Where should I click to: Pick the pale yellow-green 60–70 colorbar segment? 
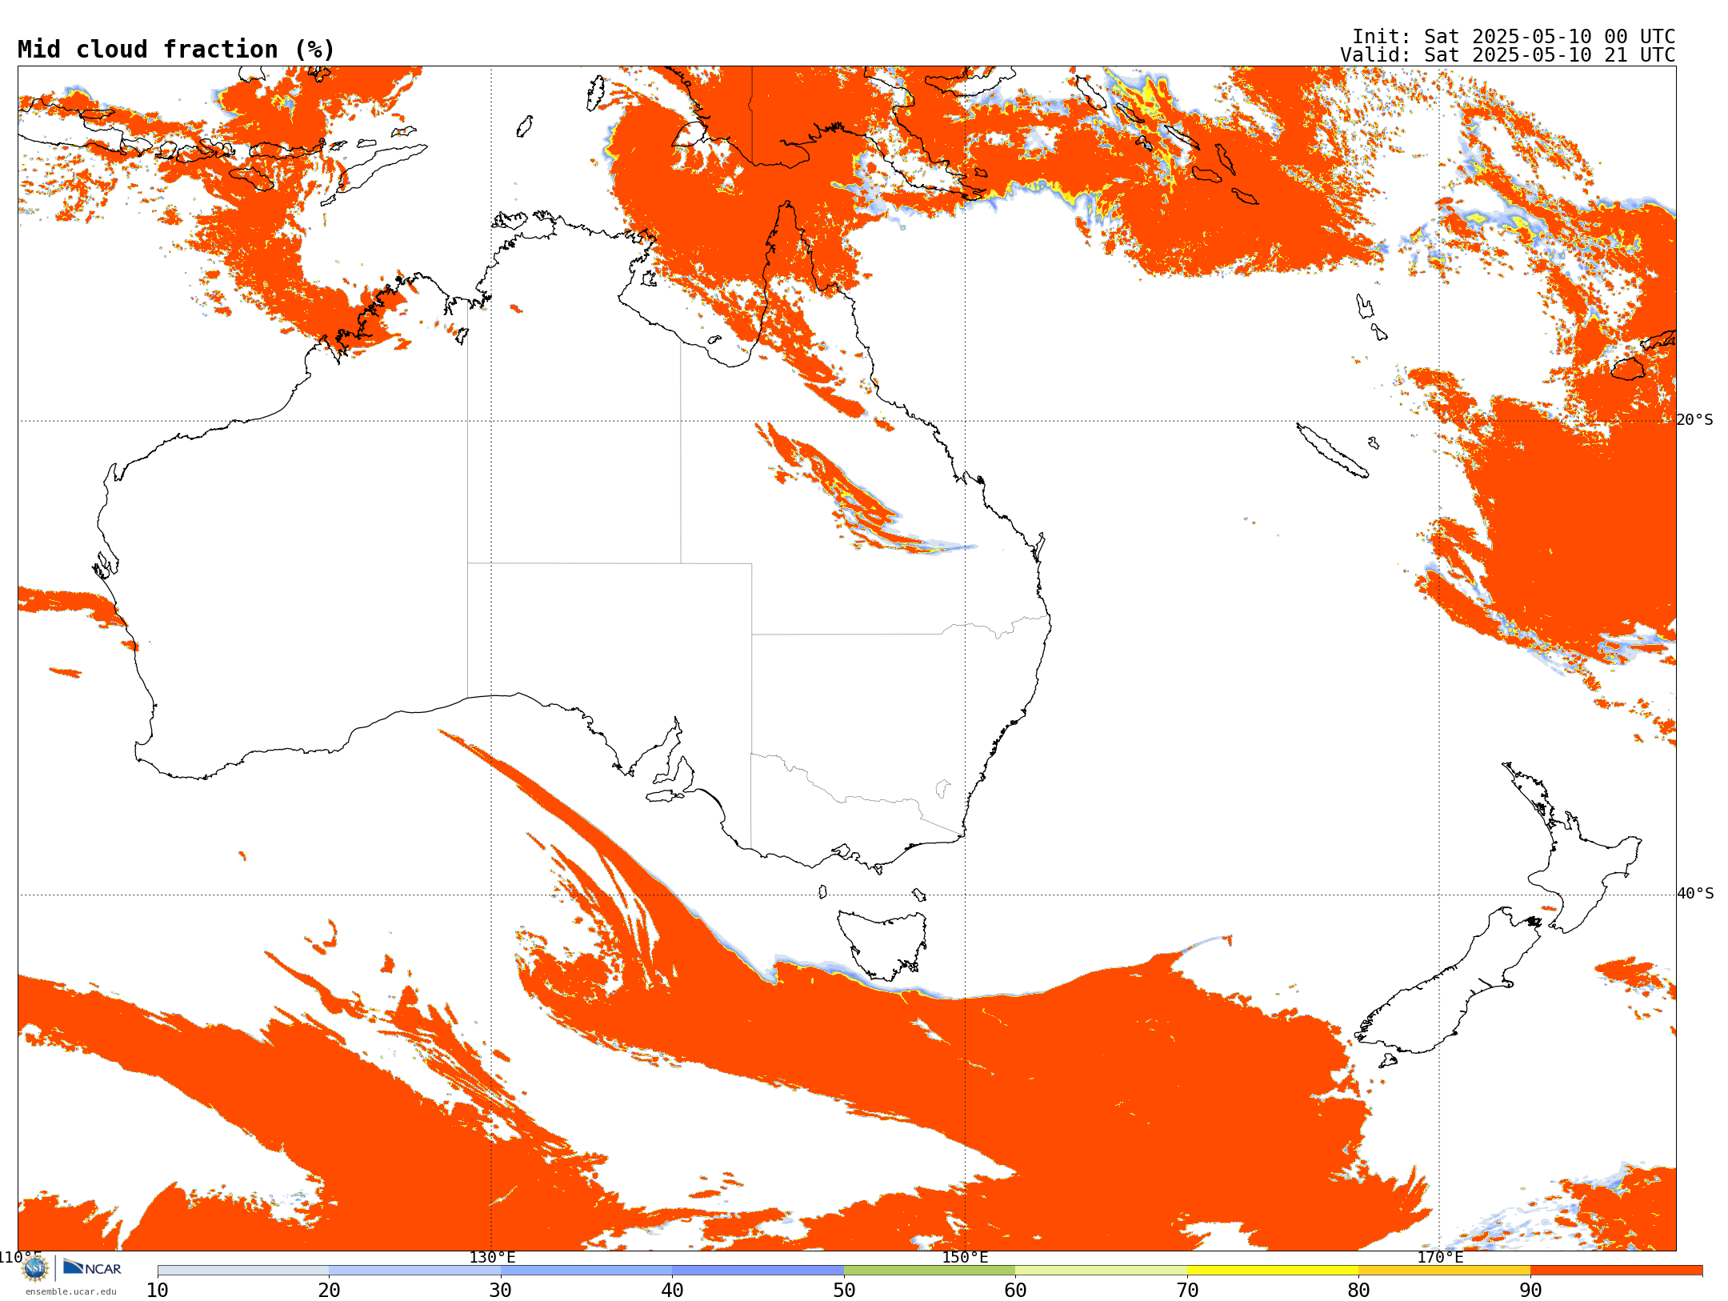pos(1101,1271)
